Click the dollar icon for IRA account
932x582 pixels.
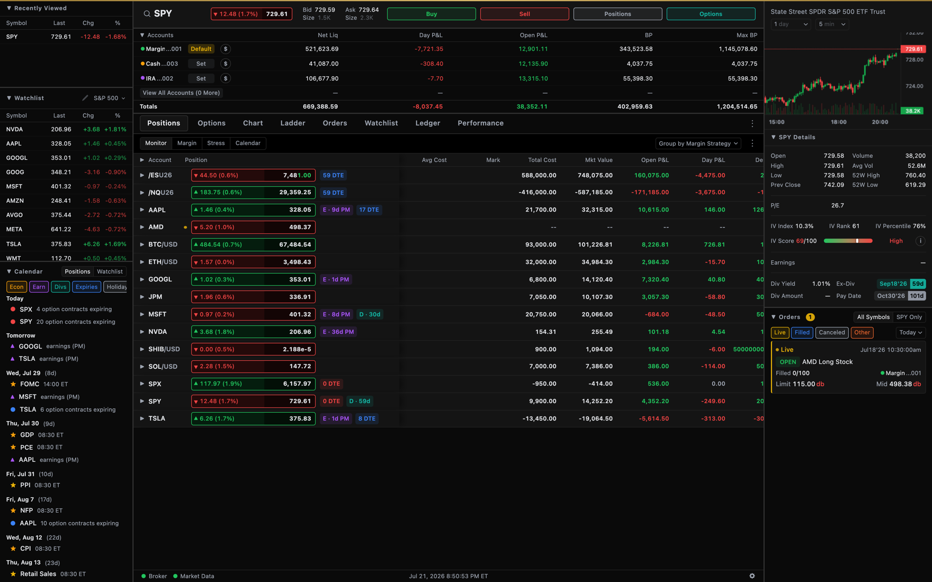(x=226, y=78)
